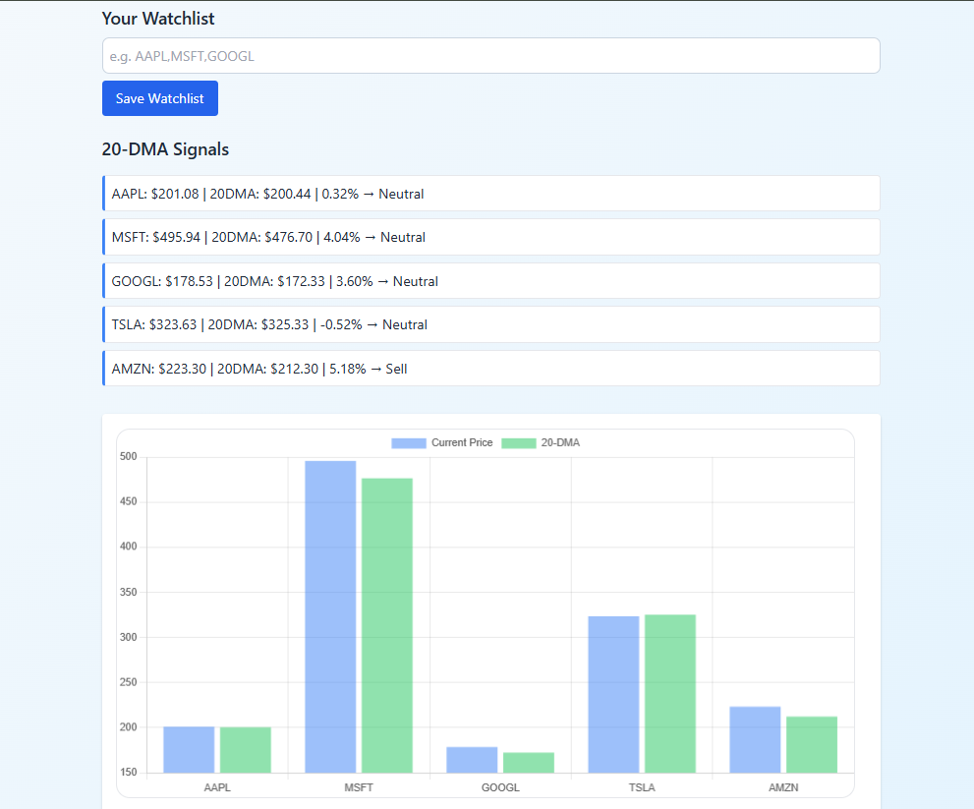Screen dimensions: 974x809
Task: Click the AAPL current price bar
Action: click(189, 750)
